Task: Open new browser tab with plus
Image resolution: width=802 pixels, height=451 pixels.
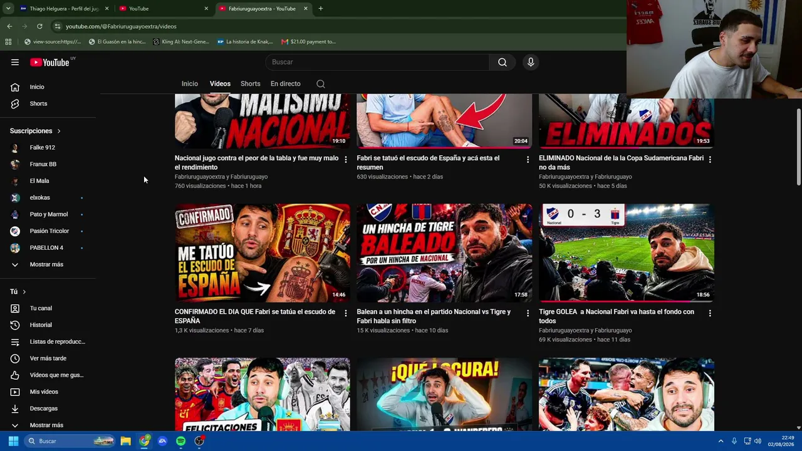Action: coord(320,9)
